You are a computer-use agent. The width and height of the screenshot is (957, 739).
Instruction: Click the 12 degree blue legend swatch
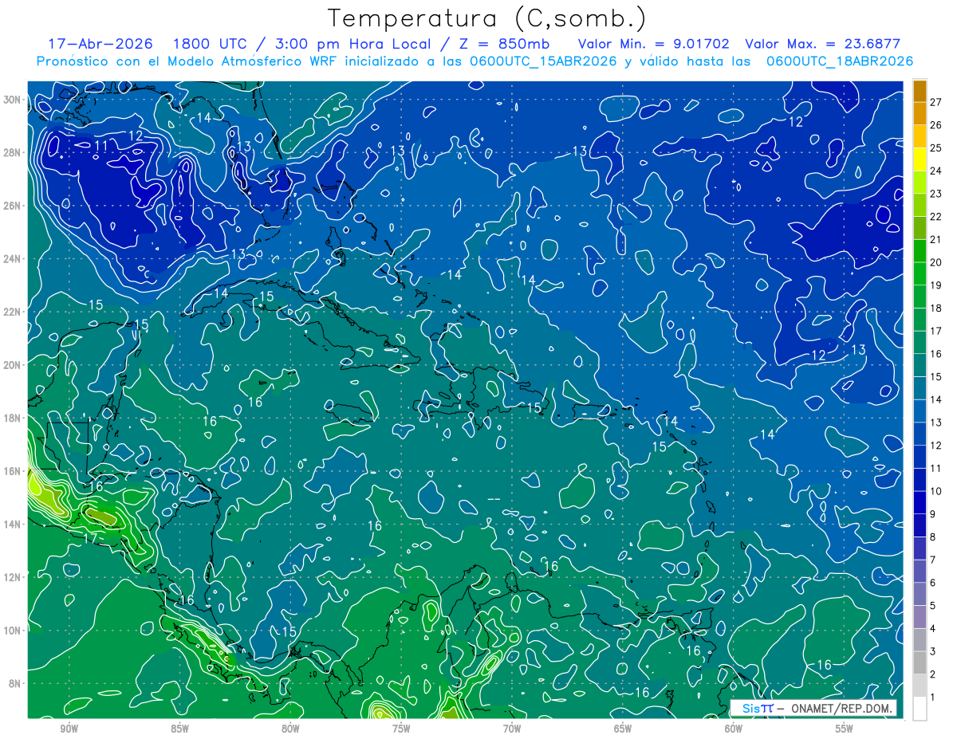[920, 434]
